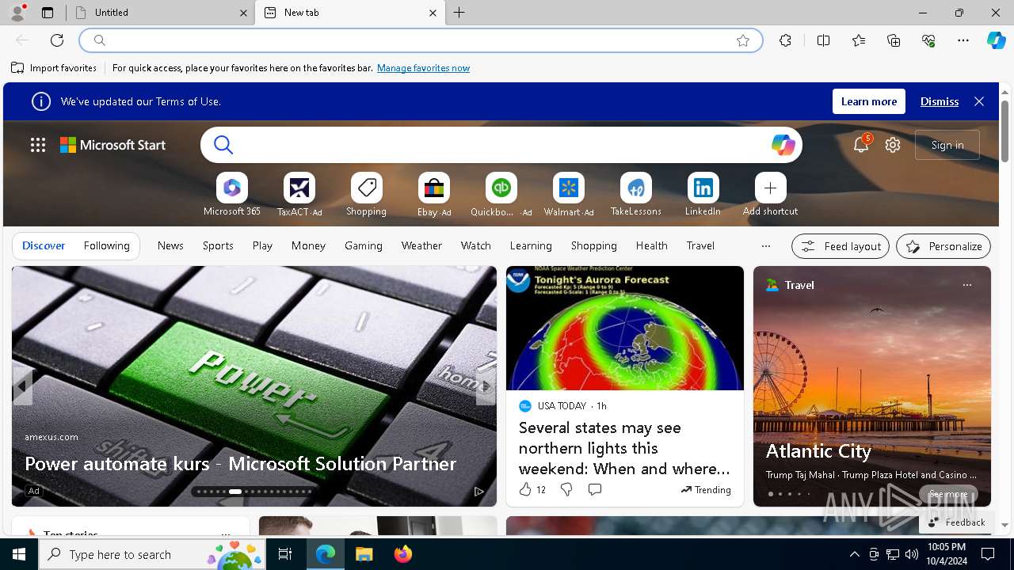Open the Atlantic City travel card

click(872, 386)
